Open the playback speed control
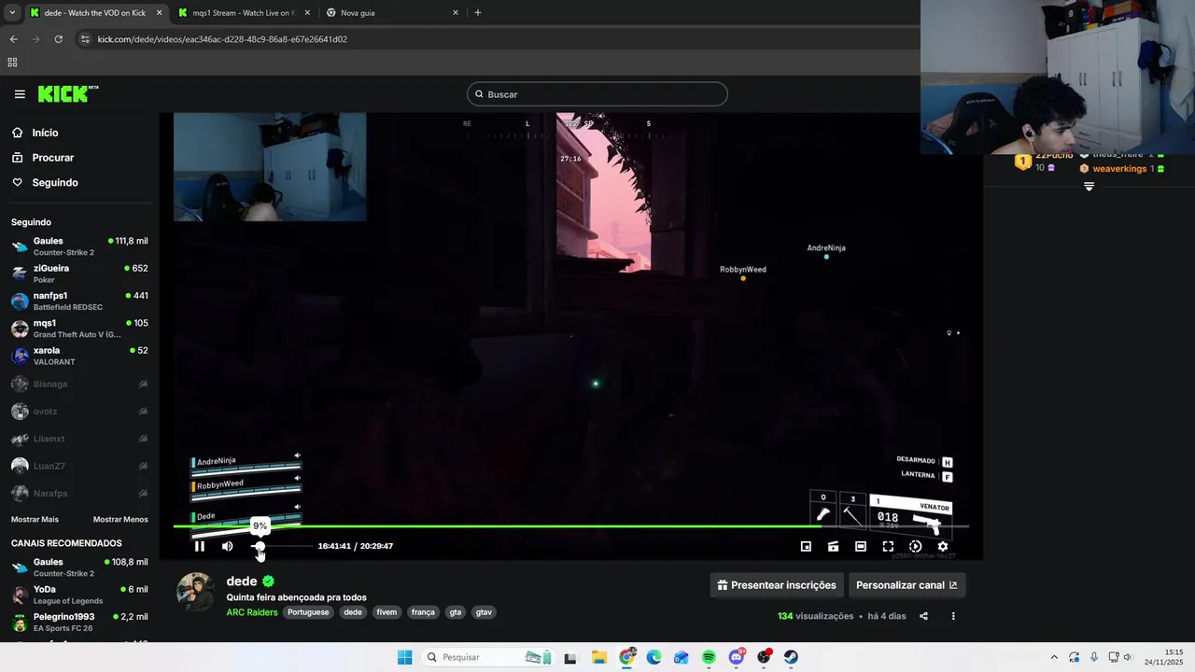Image resolution: width=1195 pixels, height=672 pixels. (x=915, y=546)
